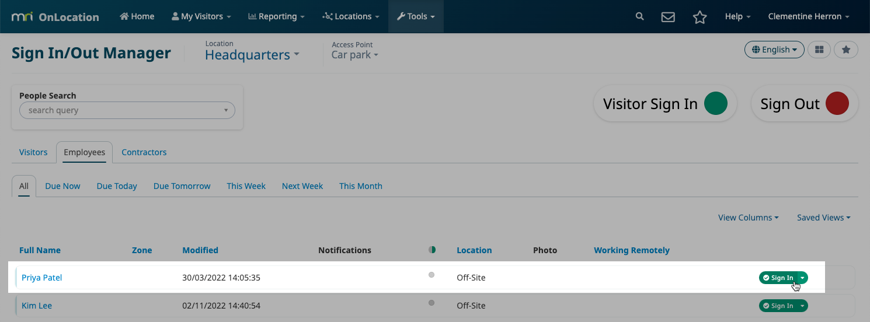Expand the Headquarters location dropdown

[x=252, y=55]
